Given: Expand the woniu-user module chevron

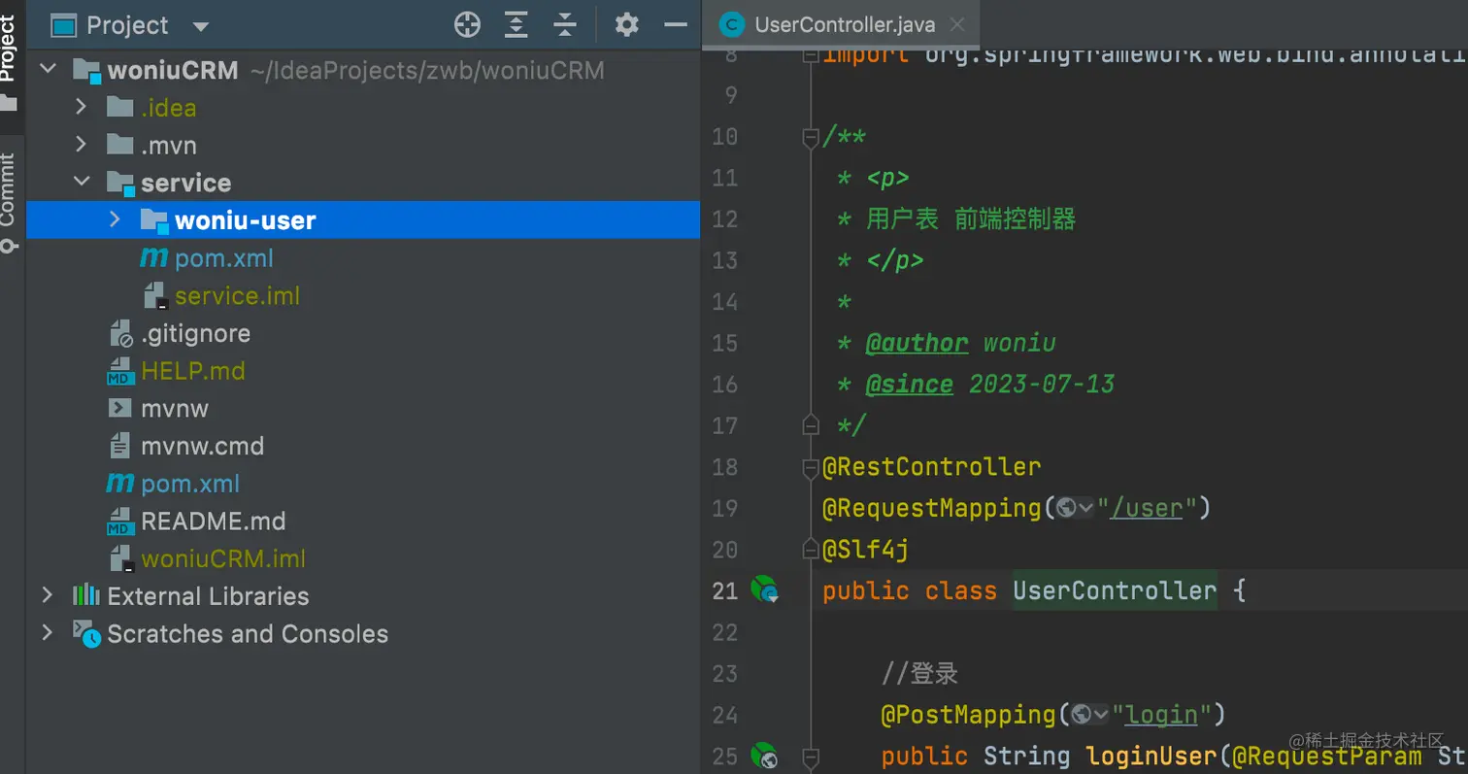Looking at the screenshot, I should click(115, 219).
